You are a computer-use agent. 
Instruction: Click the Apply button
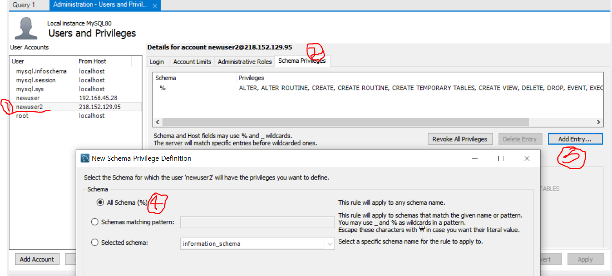click(585, 259)
